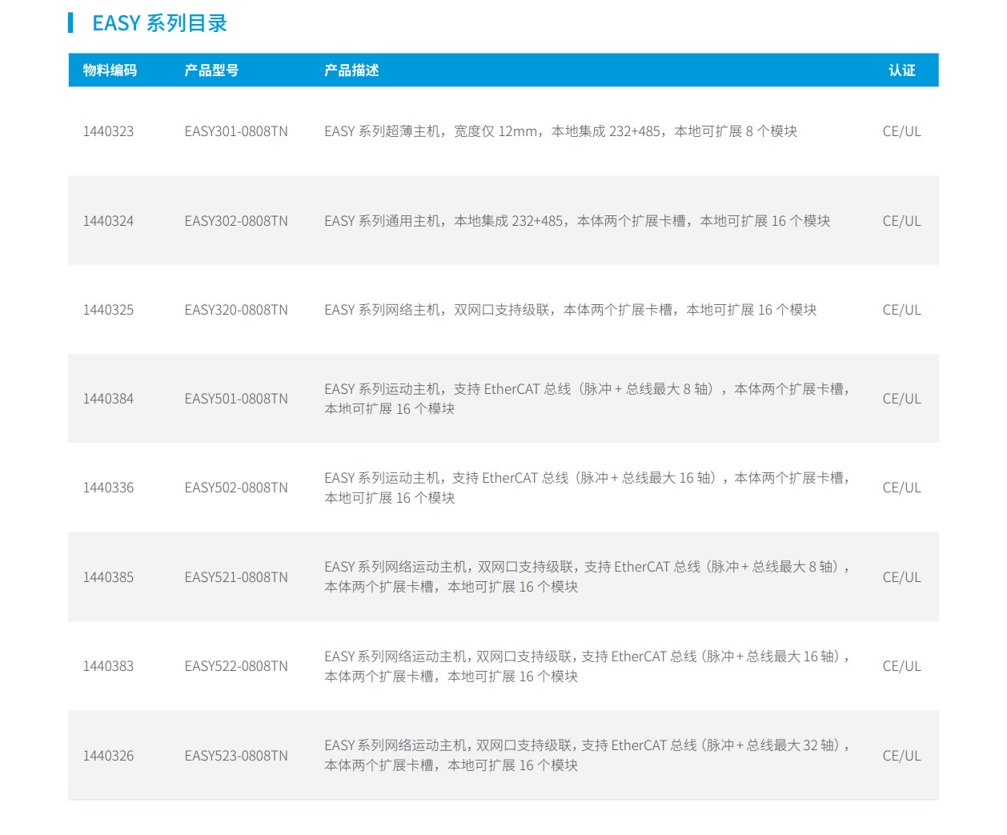Select material code 1440385
The image size is (1007, 835).
tap(108, 577)
